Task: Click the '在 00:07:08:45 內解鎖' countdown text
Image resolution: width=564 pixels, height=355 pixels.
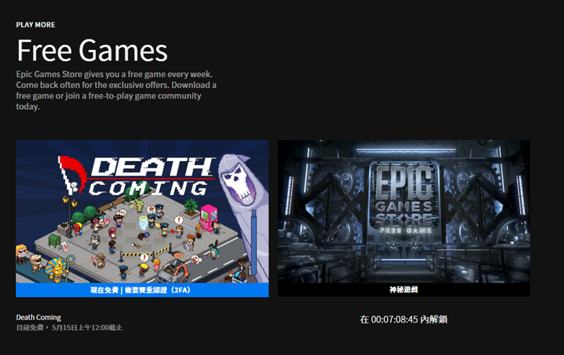Action: tap(403, 319)
